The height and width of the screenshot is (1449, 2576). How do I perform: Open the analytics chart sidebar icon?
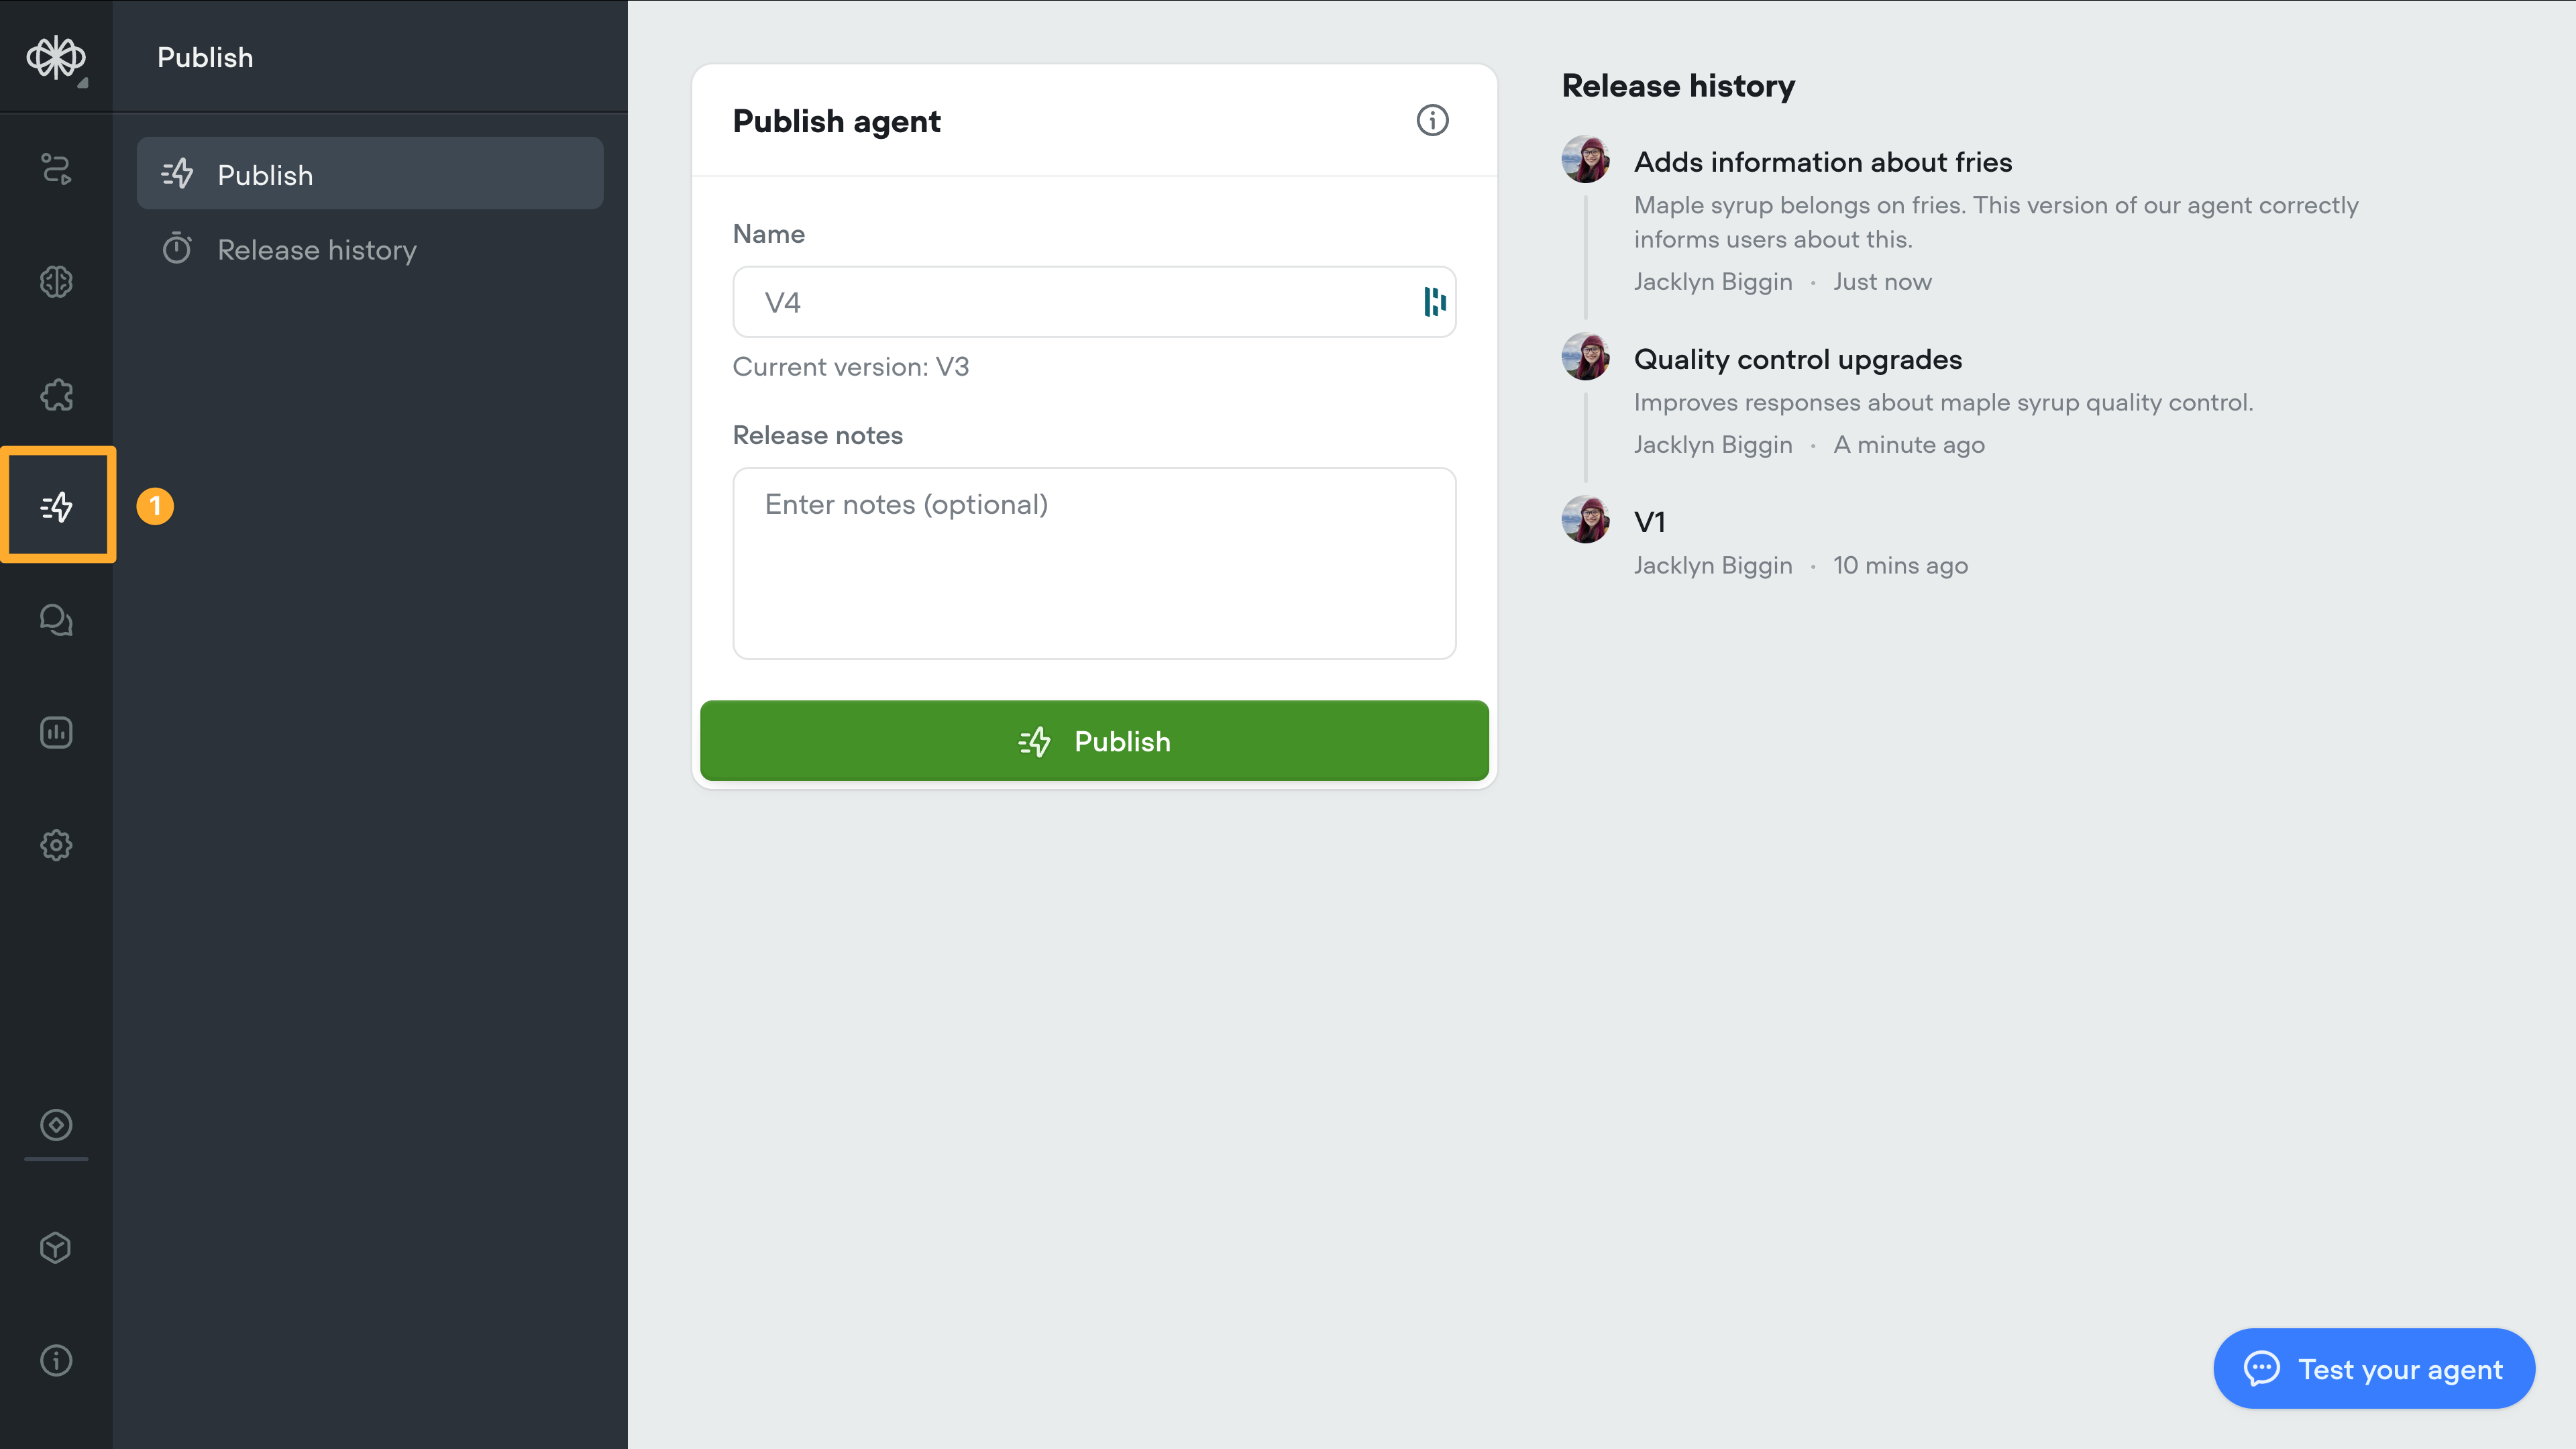click(x=56, y=733)
